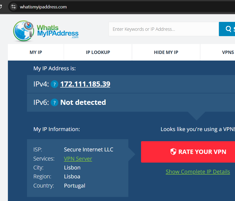Click the blue search magnifier button

click(x=227, y=29)
